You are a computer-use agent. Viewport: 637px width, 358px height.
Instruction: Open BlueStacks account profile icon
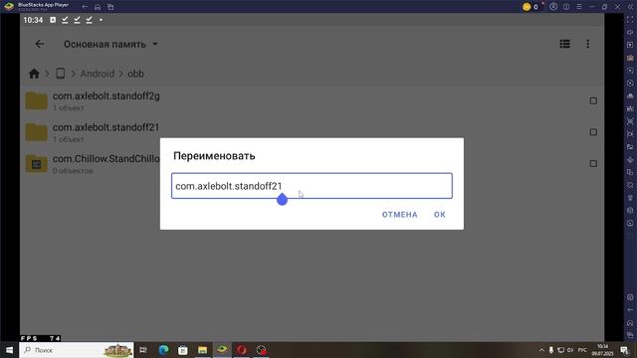pyautogui.click(x=553, y=7)
